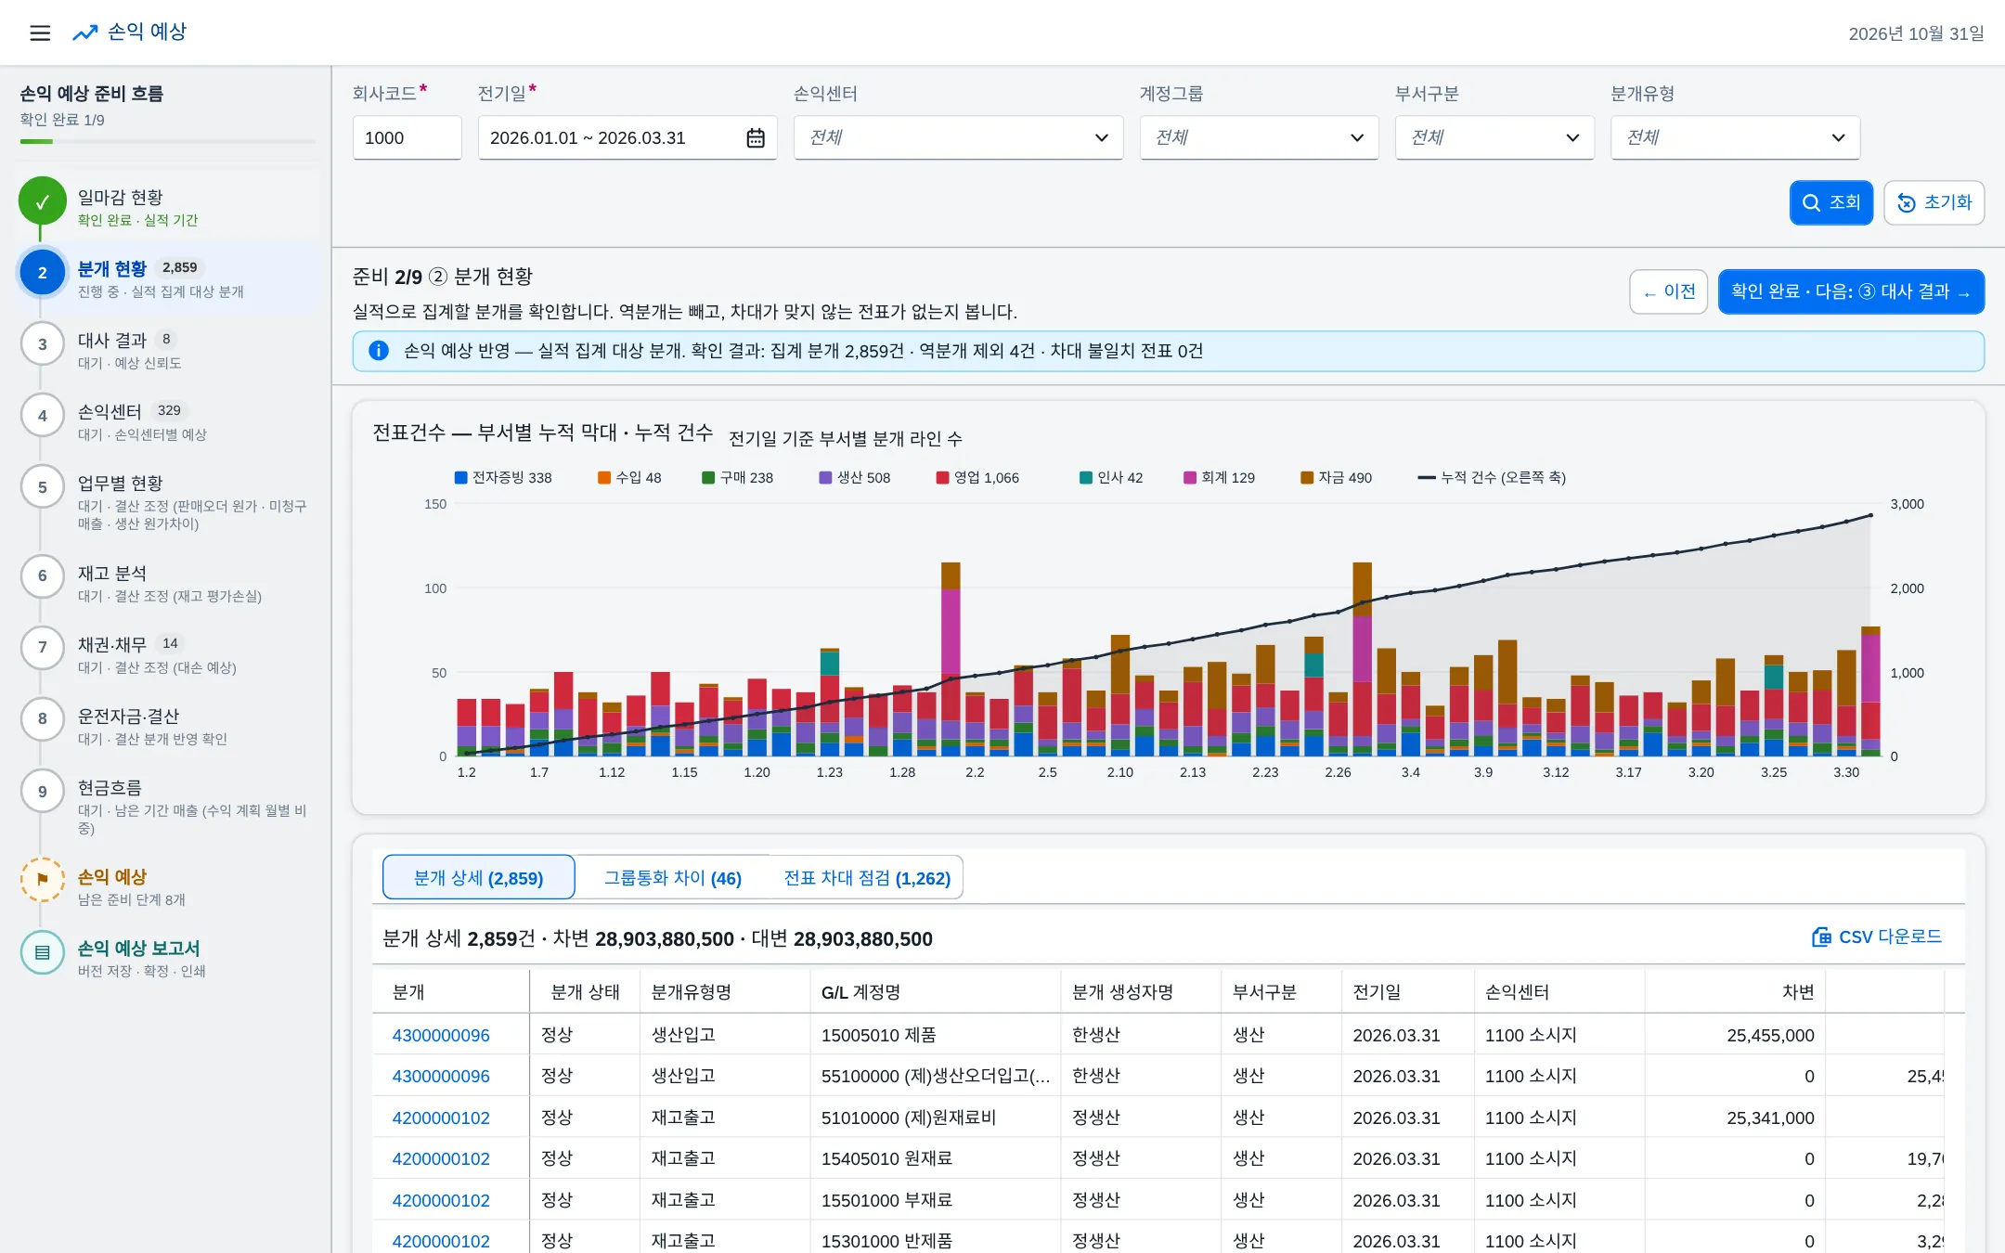Toggle 누적 건수 line legend
The image size is (2005, 1253).
click(1492, 478)
